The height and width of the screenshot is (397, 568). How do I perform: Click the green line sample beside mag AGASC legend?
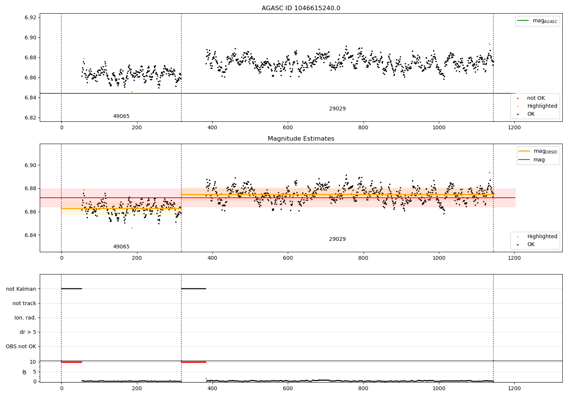523,21
